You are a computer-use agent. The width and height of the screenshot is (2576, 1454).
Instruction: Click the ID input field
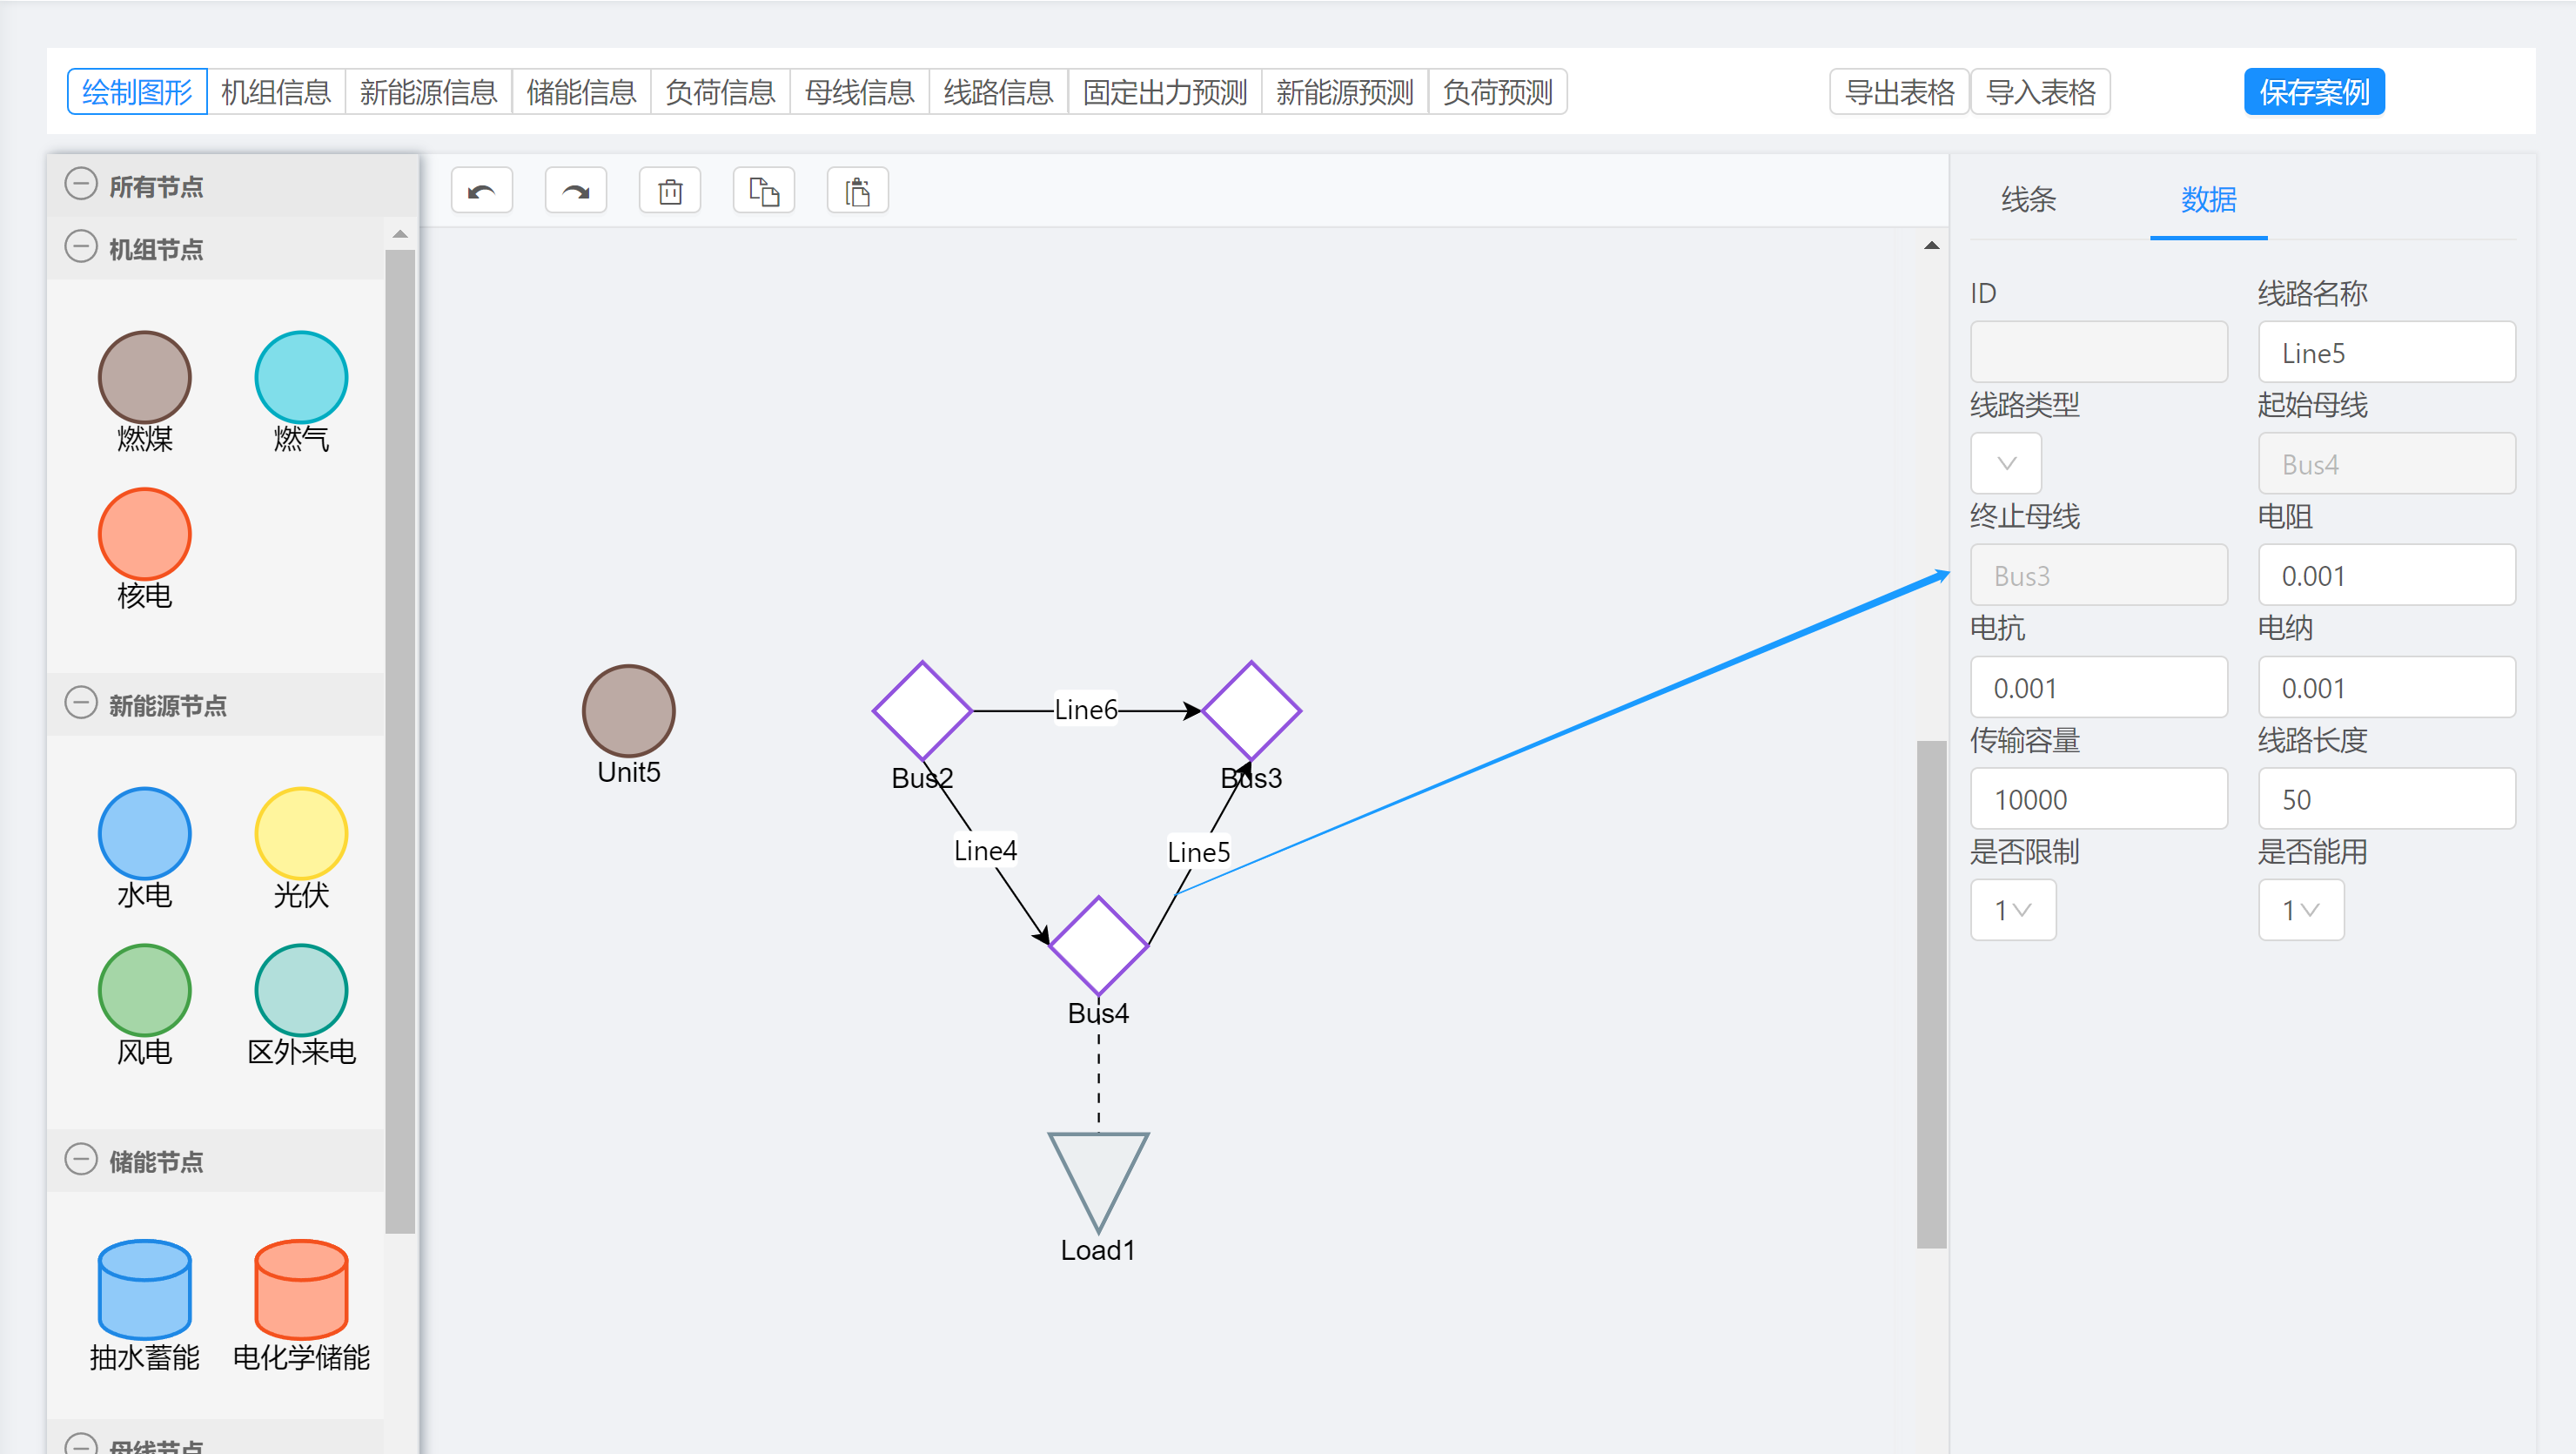[2098, 351]
